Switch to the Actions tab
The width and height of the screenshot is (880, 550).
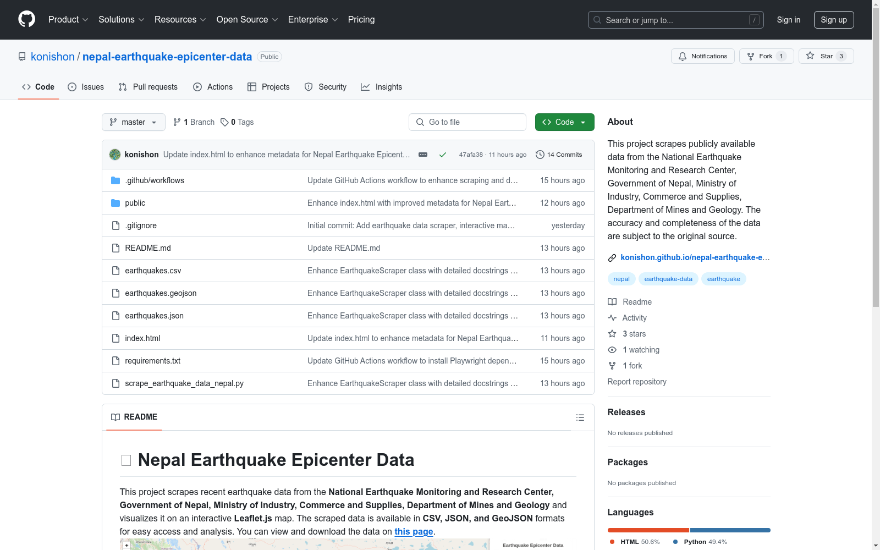tap(213, 87)
